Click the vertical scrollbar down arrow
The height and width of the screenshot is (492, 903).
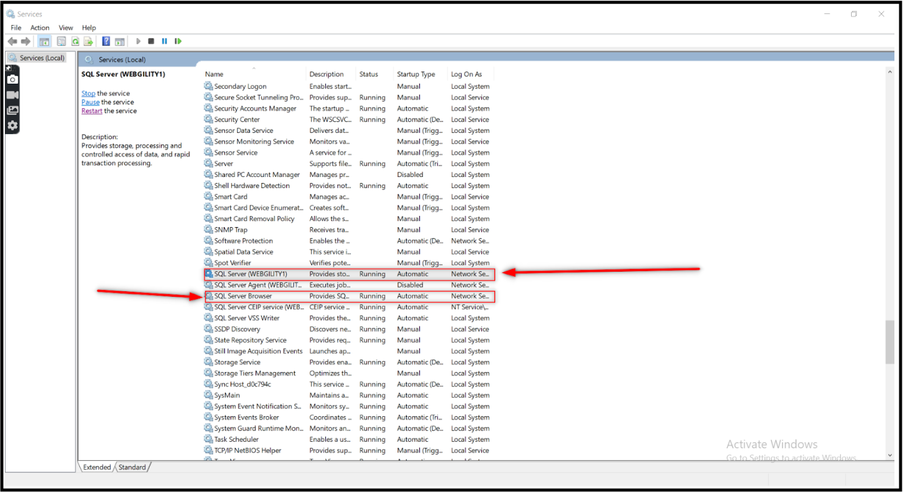(x=890, y=455)
